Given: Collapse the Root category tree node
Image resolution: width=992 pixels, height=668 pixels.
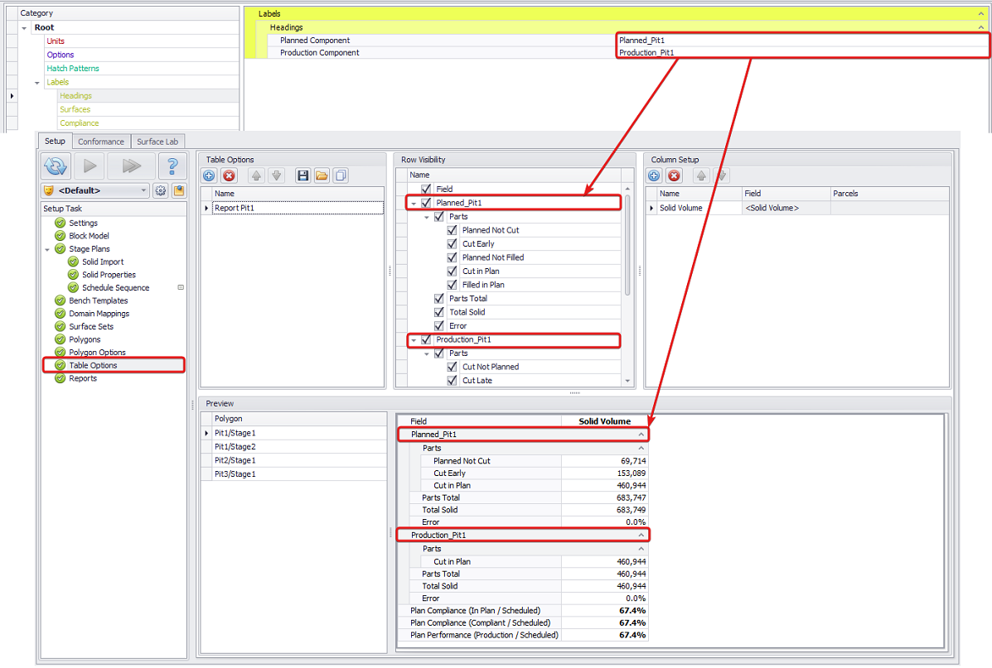Looking at the screenshot, I should point(24,28).
